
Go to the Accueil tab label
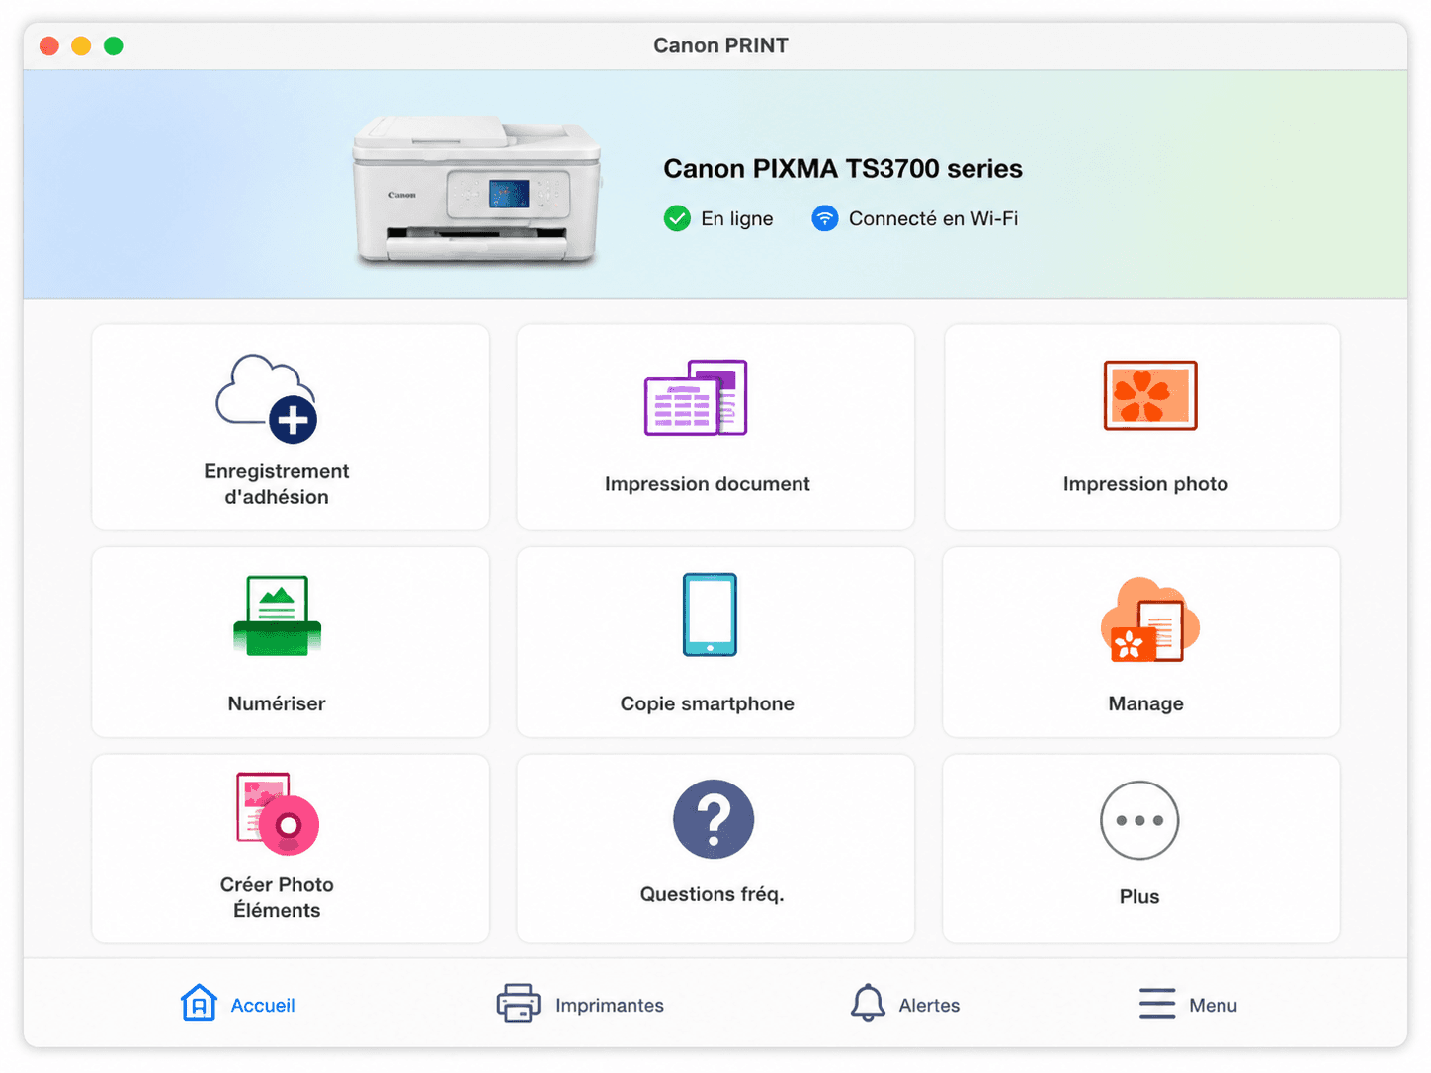(263, 1005)
